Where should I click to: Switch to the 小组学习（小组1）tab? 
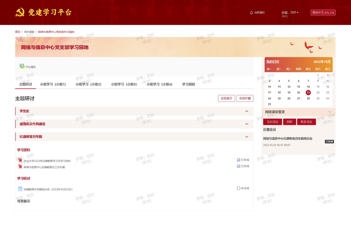[53, 84]
